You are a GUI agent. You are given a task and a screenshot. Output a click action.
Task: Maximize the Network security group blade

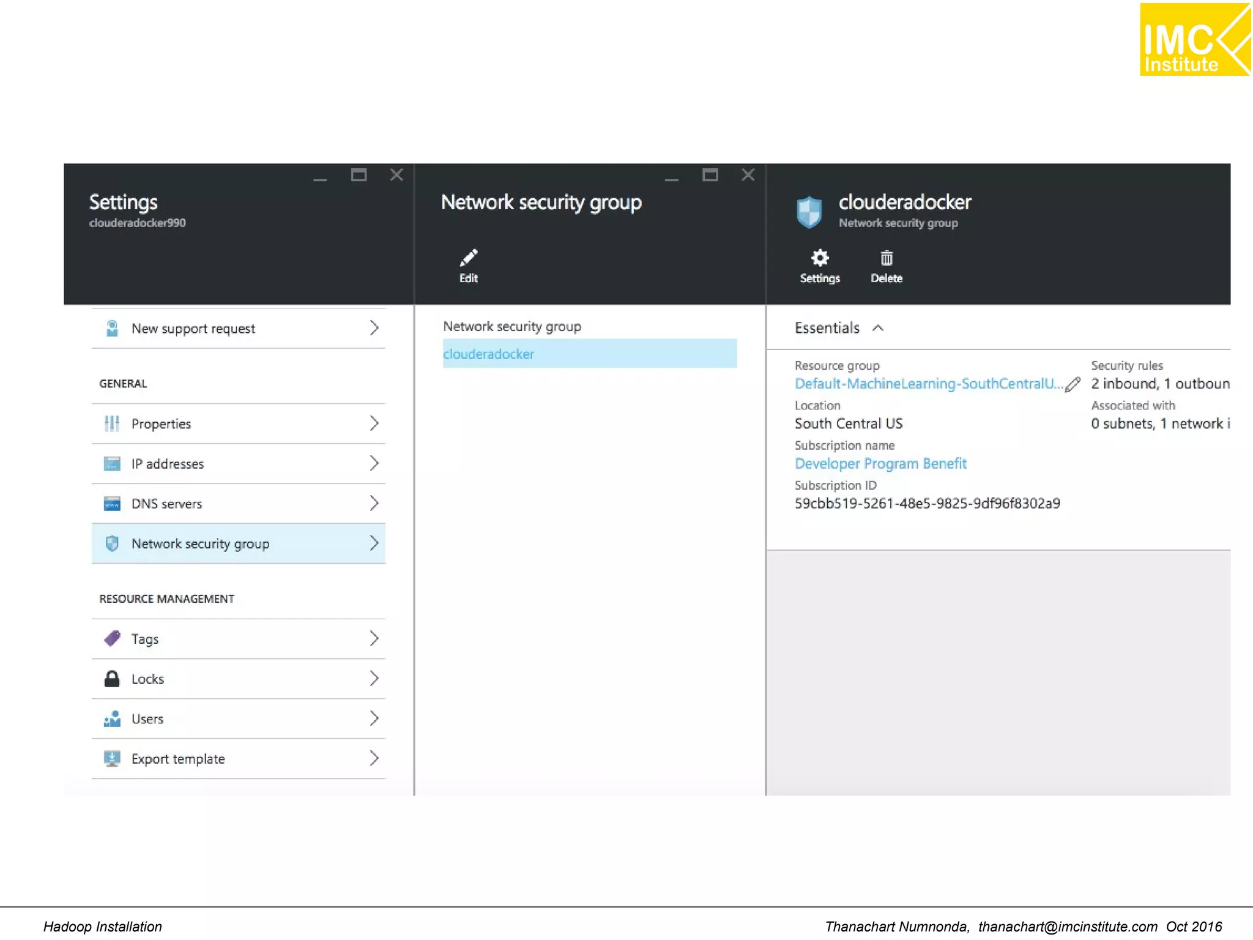pyautogui.click(x=710, y=175)
